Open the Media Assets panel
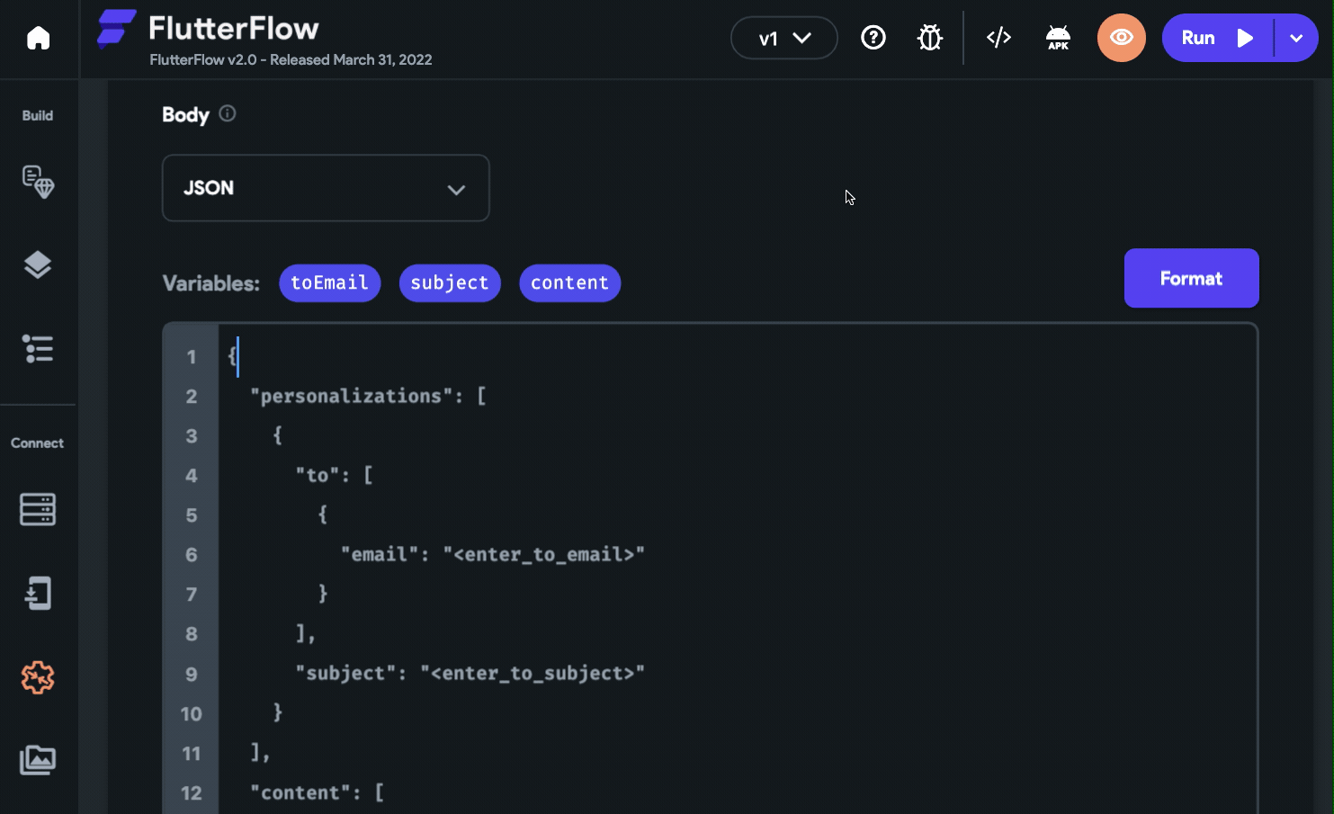 coord(38,760)
